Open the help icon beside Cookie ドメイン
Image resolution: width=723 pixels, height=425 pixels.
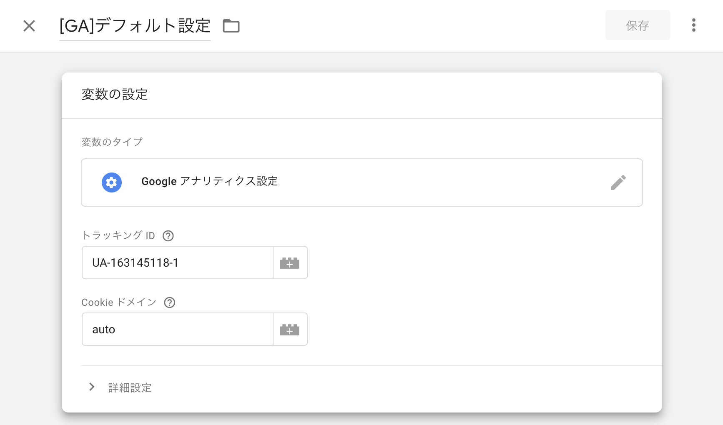(169, 302)
